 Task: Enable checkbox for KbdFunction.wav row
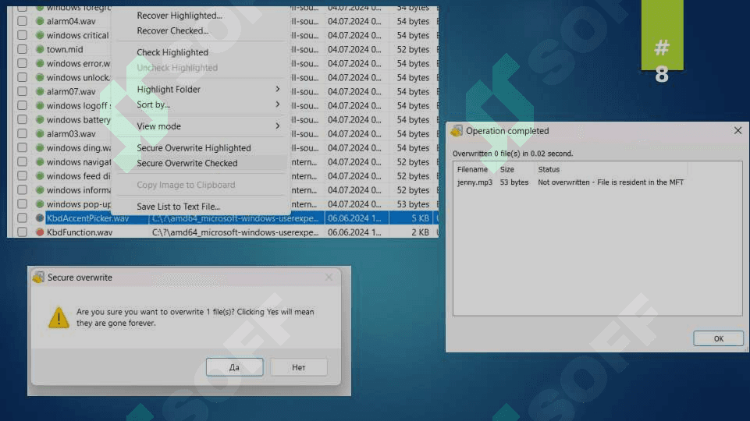click(22, 232)
